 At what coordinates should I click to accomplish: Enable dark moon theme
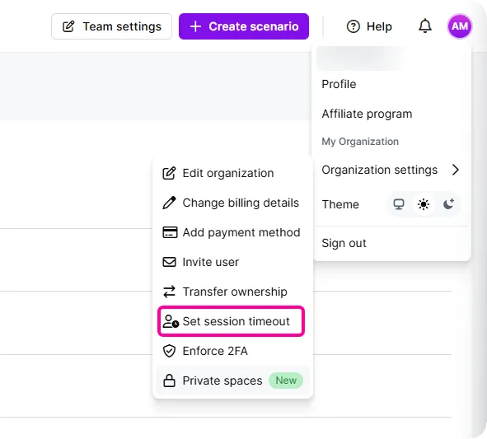point(448,204)
